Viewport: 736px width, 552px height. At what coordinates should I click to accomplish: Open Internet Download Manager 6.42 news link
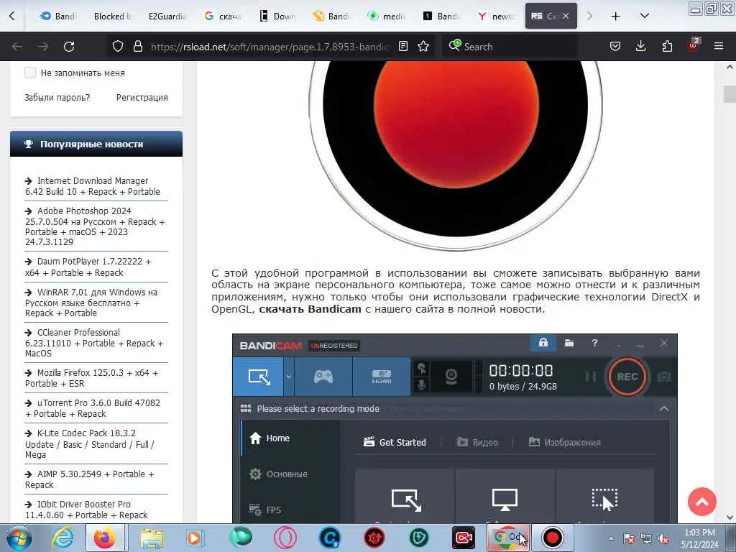(93, 186)
